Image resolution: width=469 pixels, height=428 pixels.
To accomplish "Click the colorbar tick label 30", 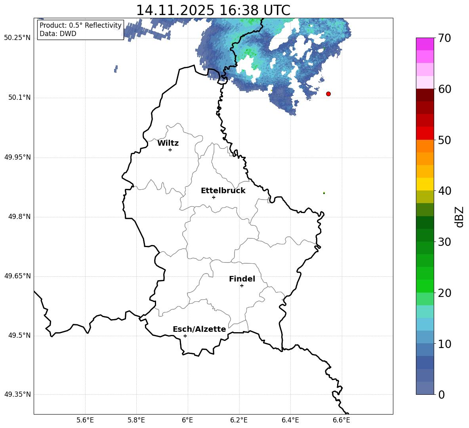I will point(444,242).
